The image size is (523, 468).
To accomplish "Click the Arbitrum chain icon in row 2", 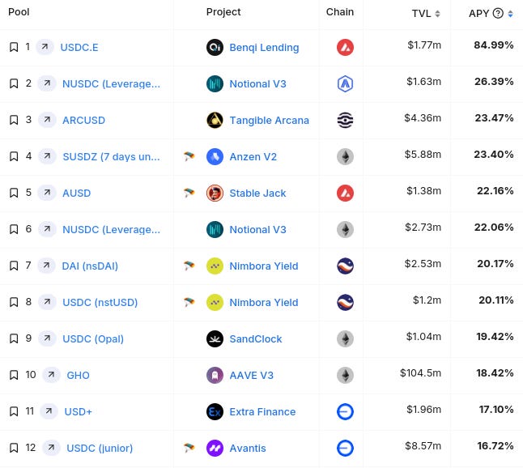I will [345, 83].
